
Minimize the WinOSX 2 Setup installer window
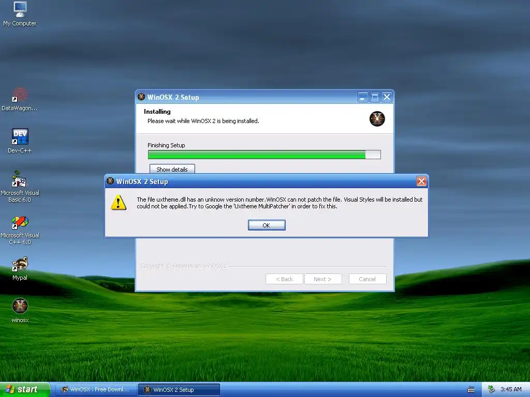pos(363,97)
